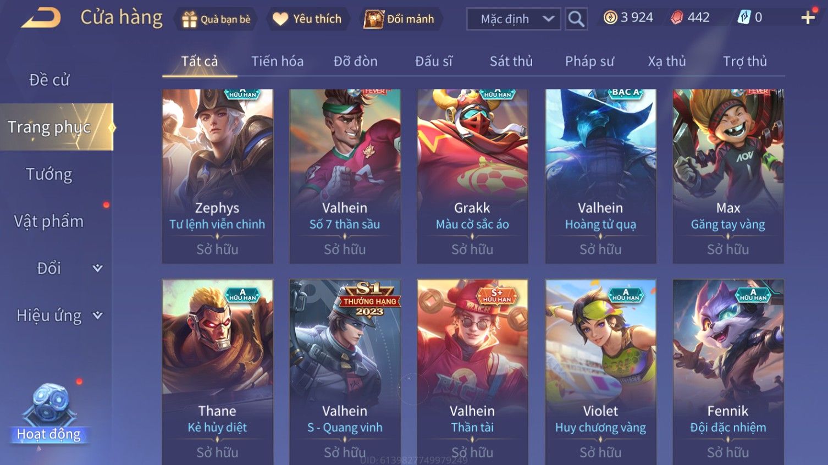Tap the red ruby gem icon
The image size is (828, 465).
point(677,18)
